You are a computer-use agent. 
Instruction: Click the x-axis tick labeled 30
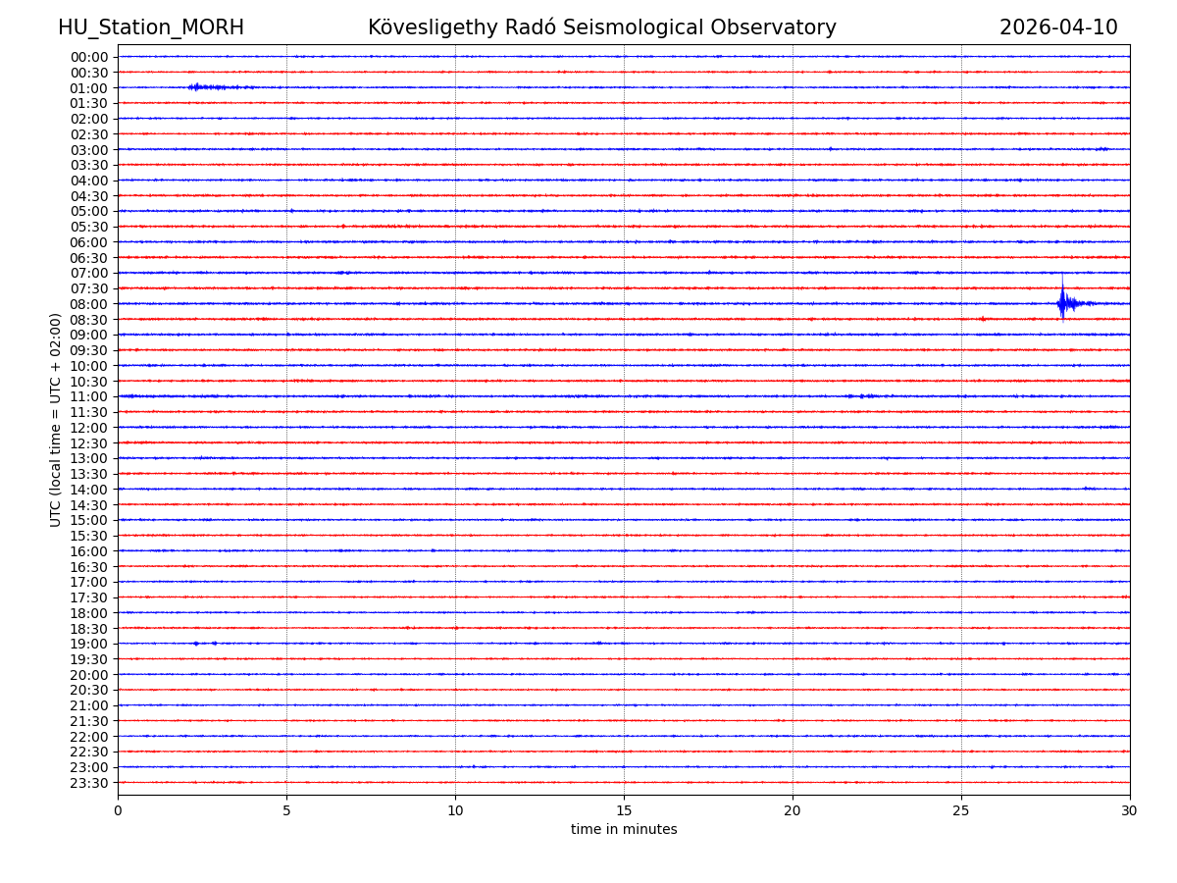1130,810
